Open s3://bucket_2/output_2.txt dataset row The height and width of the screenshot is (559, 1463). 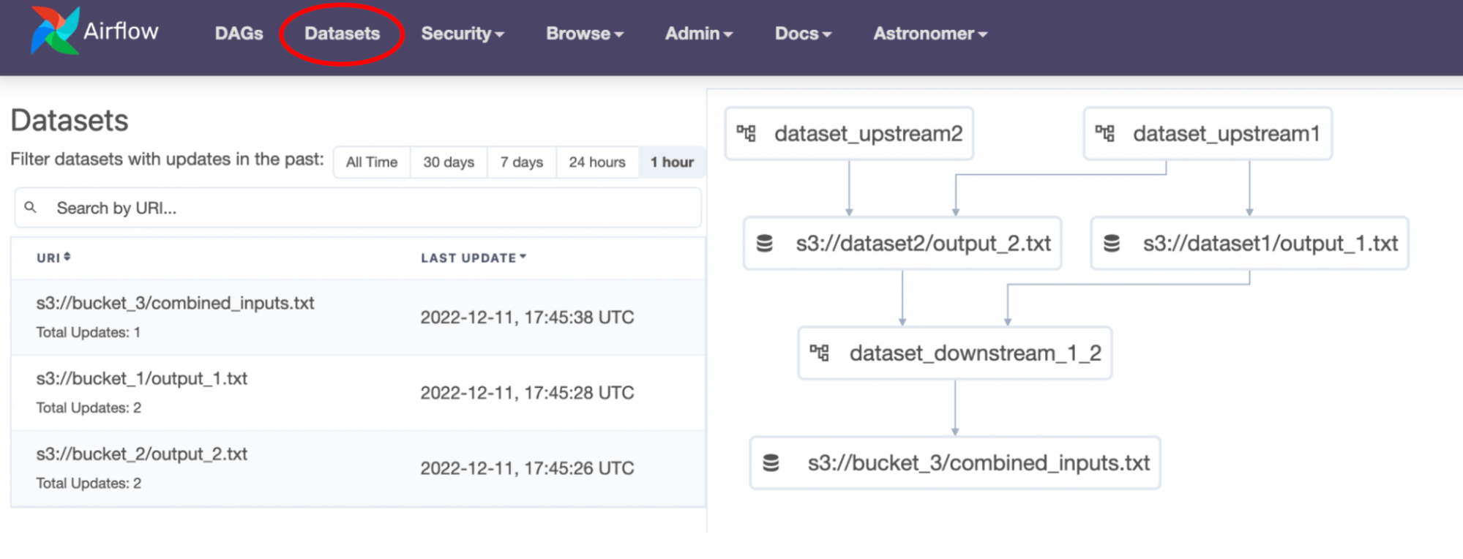coord(142,454)
